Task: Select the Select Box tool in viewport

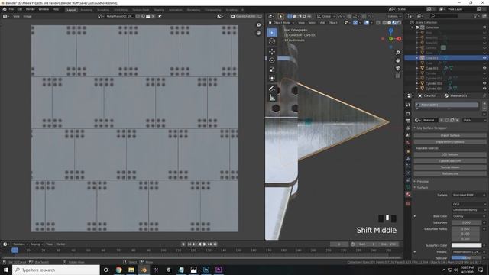Action: click(x=272, y=32)
